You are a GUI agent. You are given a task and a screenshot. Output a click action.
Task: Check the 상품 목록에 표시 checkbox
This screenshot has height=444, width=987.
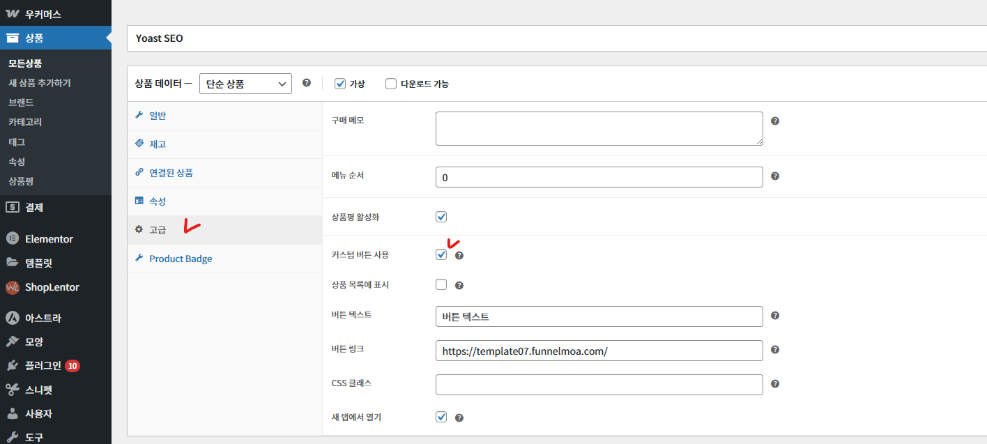click(441, 284)
